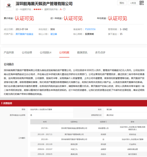Image resolution: width=147 pixels, height=157 pixels.
Task: Click the 年化收益 认证可见 text
Action: click(x=118, y=18)
